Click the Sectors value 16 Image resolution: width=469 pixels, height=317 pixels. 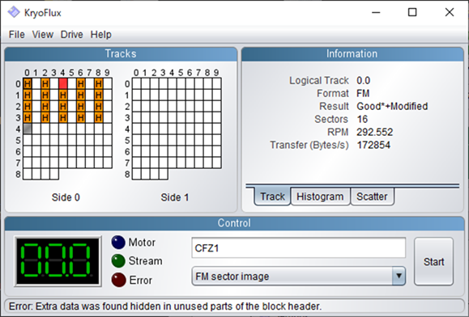pyautogui.click(x=362, y=119)
